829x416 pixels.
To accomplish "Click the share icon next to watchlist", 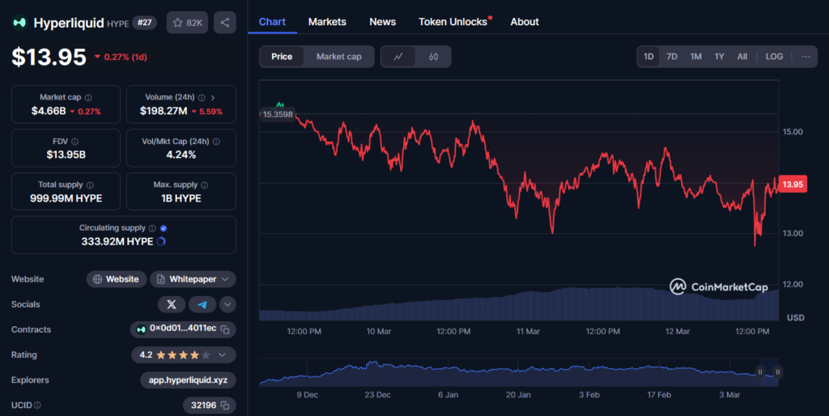I will [225, 22].
